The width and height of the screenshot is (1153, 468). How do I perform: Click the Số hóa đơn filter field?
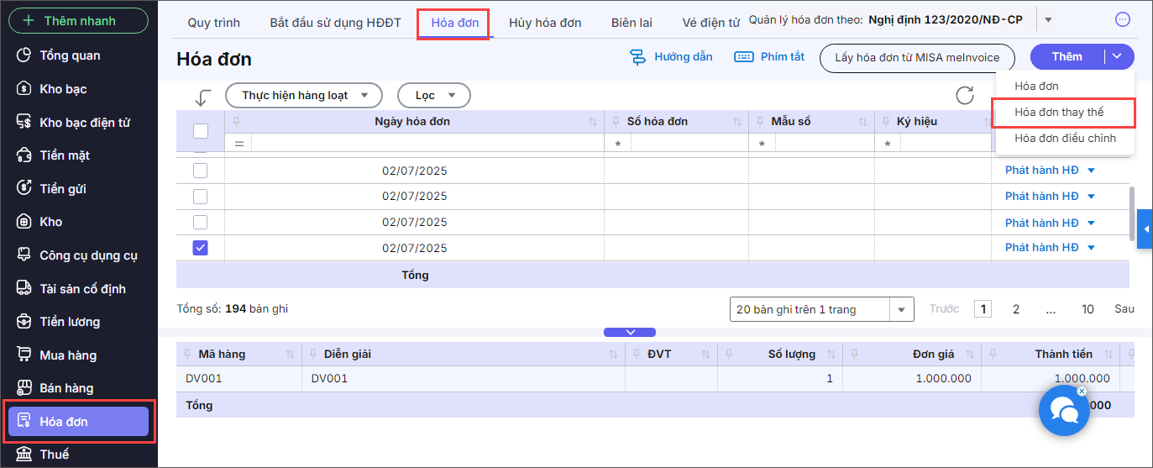click(680, 144)
